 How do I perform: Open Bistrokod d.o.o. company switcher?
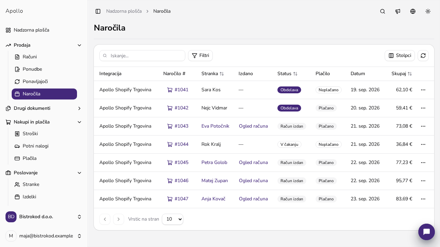coord(44,217)
